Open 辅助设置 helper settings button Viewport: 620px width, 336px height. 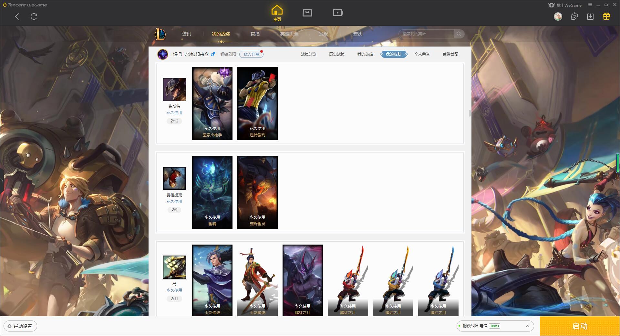(20, 326)
